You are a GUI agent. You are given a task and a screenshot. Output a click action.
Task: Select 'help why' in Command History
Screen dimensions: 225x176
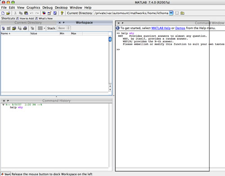pos(16,108)
